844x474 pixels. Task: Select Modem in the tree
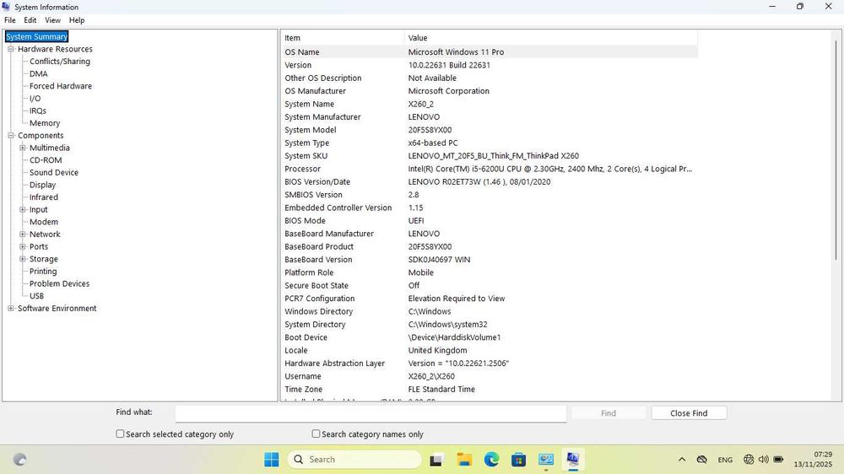[x=44, y=222]
